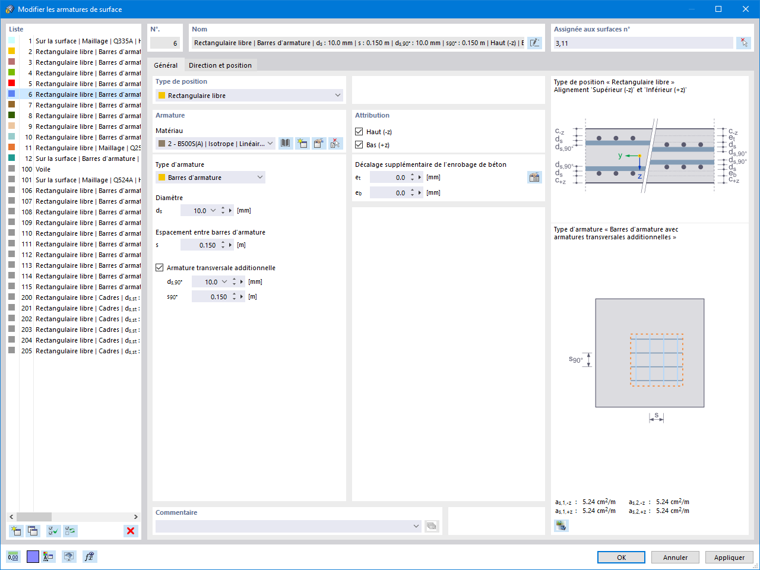Click the Appliquer button
This screenshot has height=570, width=760.
[x=729, y=558]
